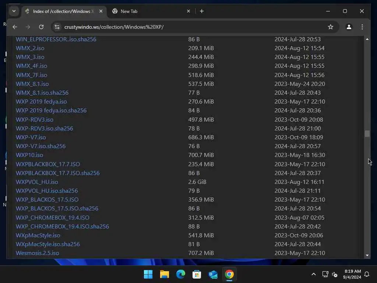377x283 pixels.
Task: Launch File Explorer from the taskbar
Action: click(x=165, y=274)
